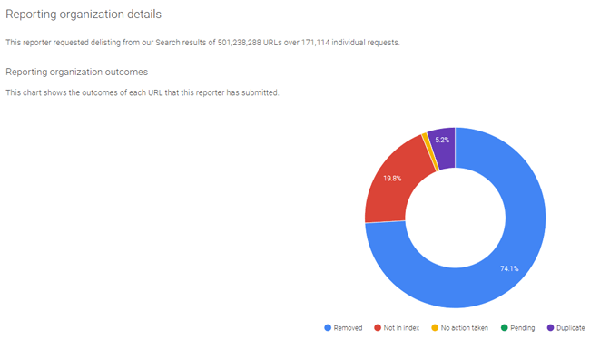Click the purple Duplicate legend dot

point(550,327)
